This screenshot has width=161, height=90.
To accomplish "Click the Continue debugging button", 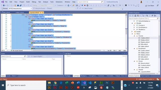I will [x=59, y=5].
